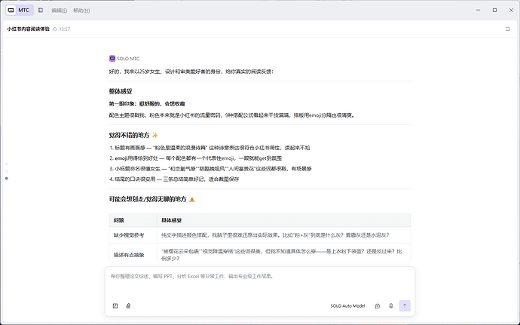Activate the microphone voice input icon
This screenshot has height=325, width=520.
(x=391, y=305)
